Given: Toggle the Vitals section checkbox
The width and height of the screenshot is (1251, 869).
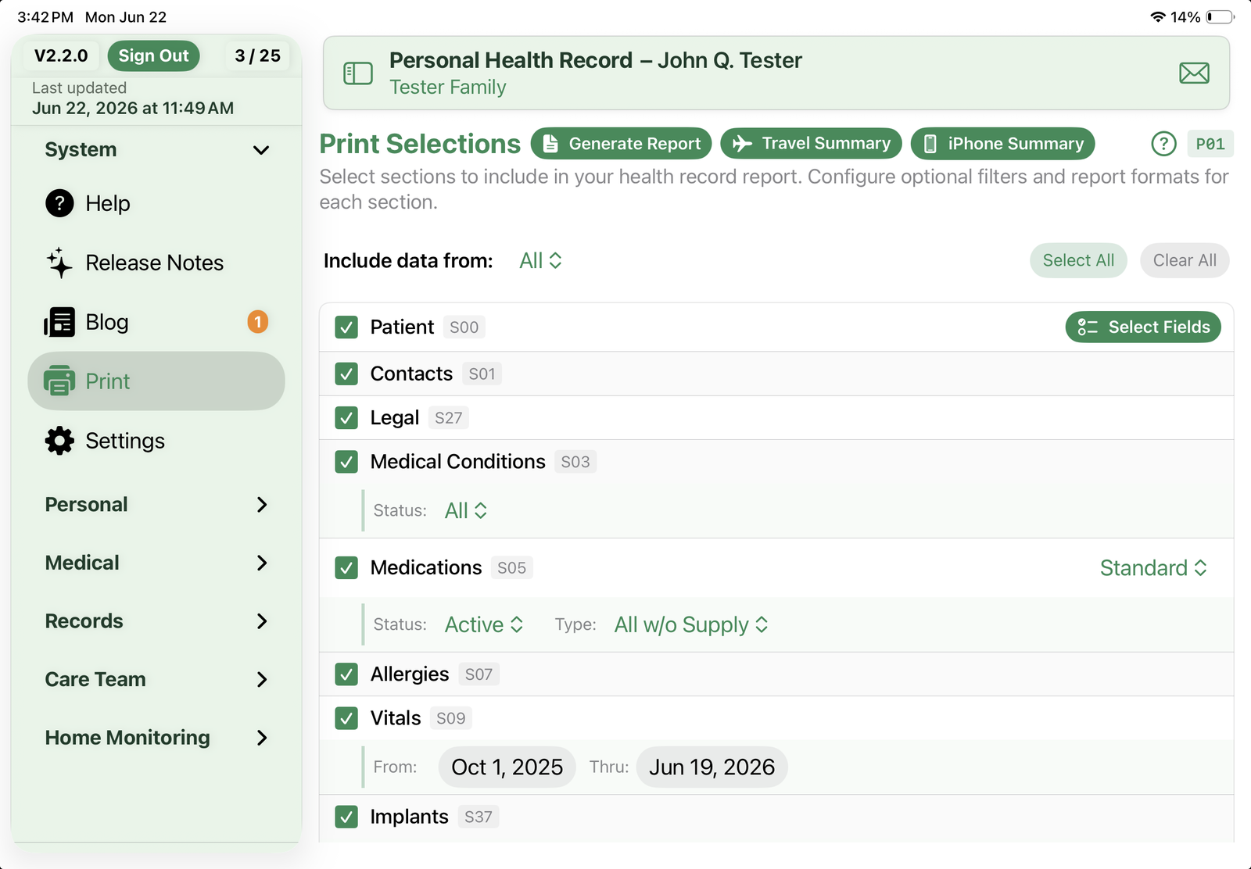Looking at the screenshot, I should tap(346, 718).
